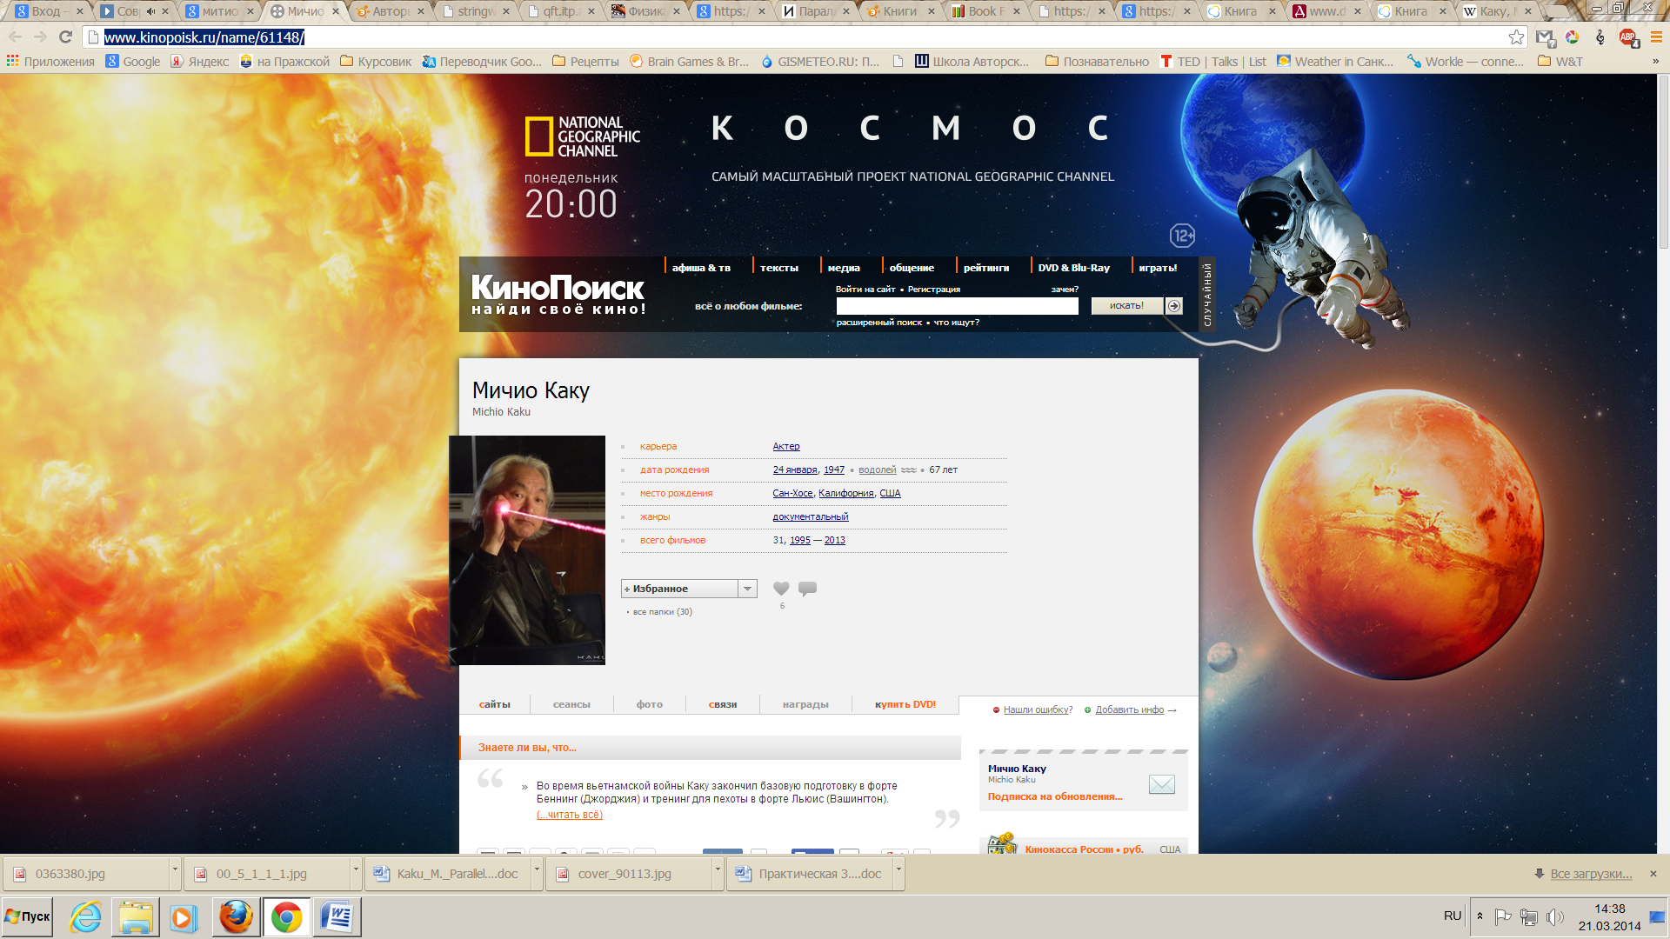Screen dimensions: 1670x939
Task: Open Firefox from the taskbar
Action: (236, 917)
